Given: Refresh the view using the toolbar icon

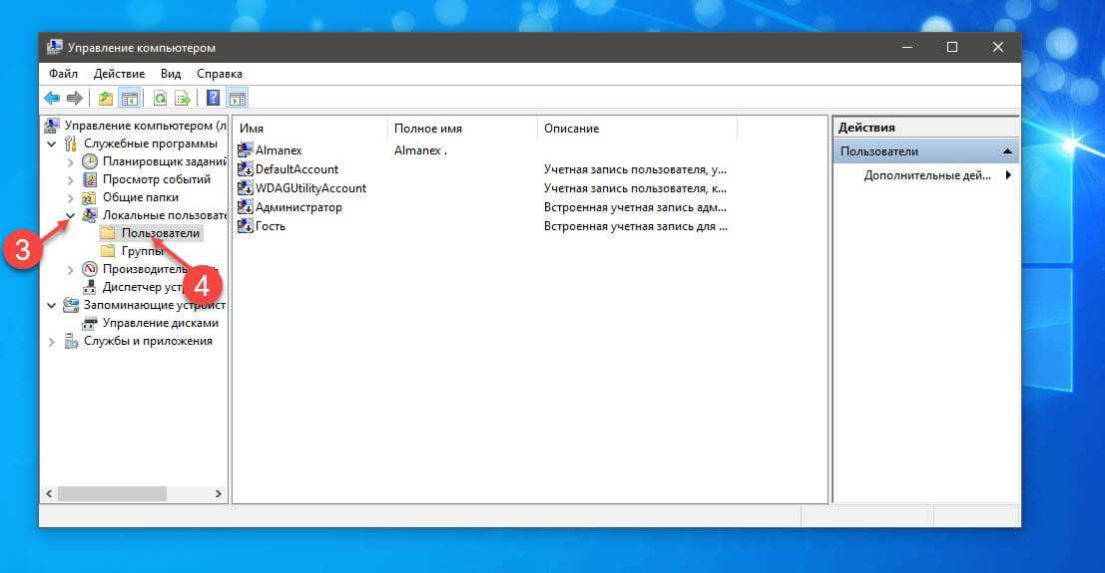Looking at the screenshot, I should 160,98.
